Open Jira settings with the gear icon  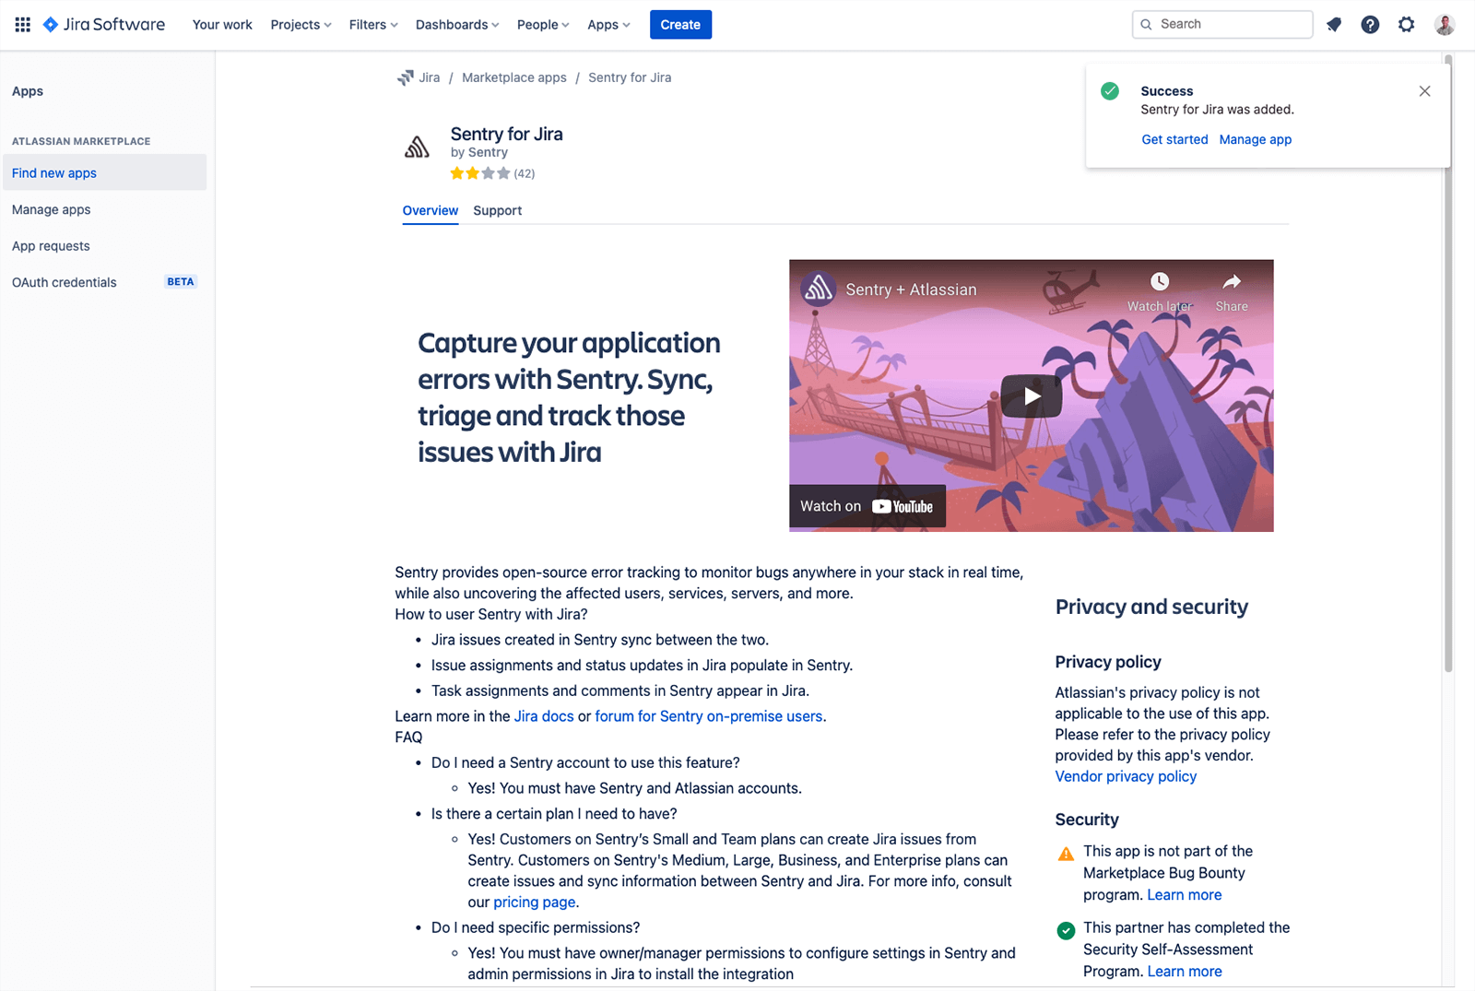click(1406, 24)
